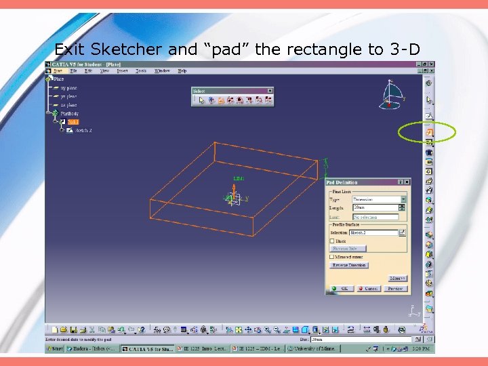Click the Reverse Direction button
The height and width of the screenshot is (366, 488).
349,265
